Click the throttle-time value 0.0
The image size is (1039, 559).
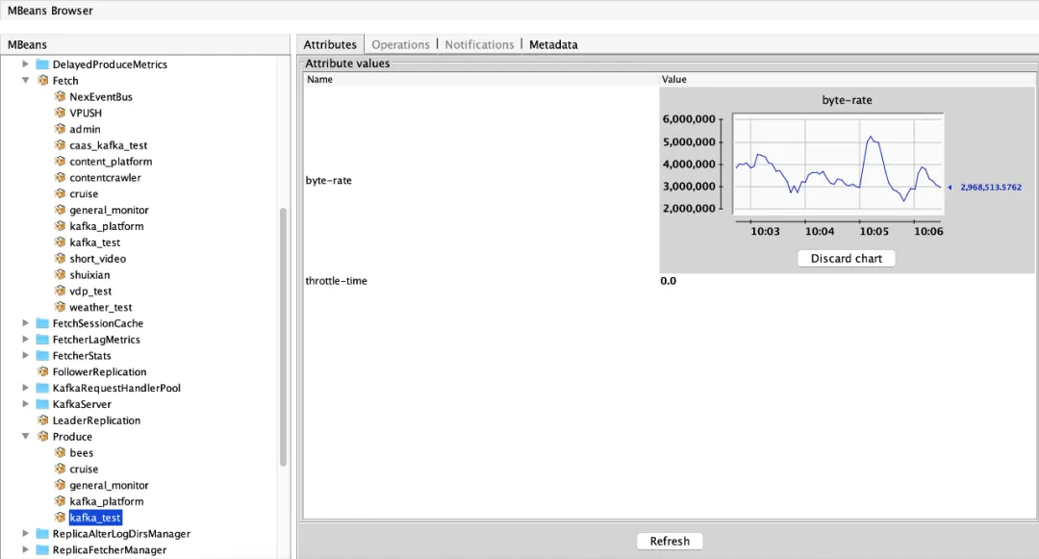pyautogui.click(x=668, y=281)
